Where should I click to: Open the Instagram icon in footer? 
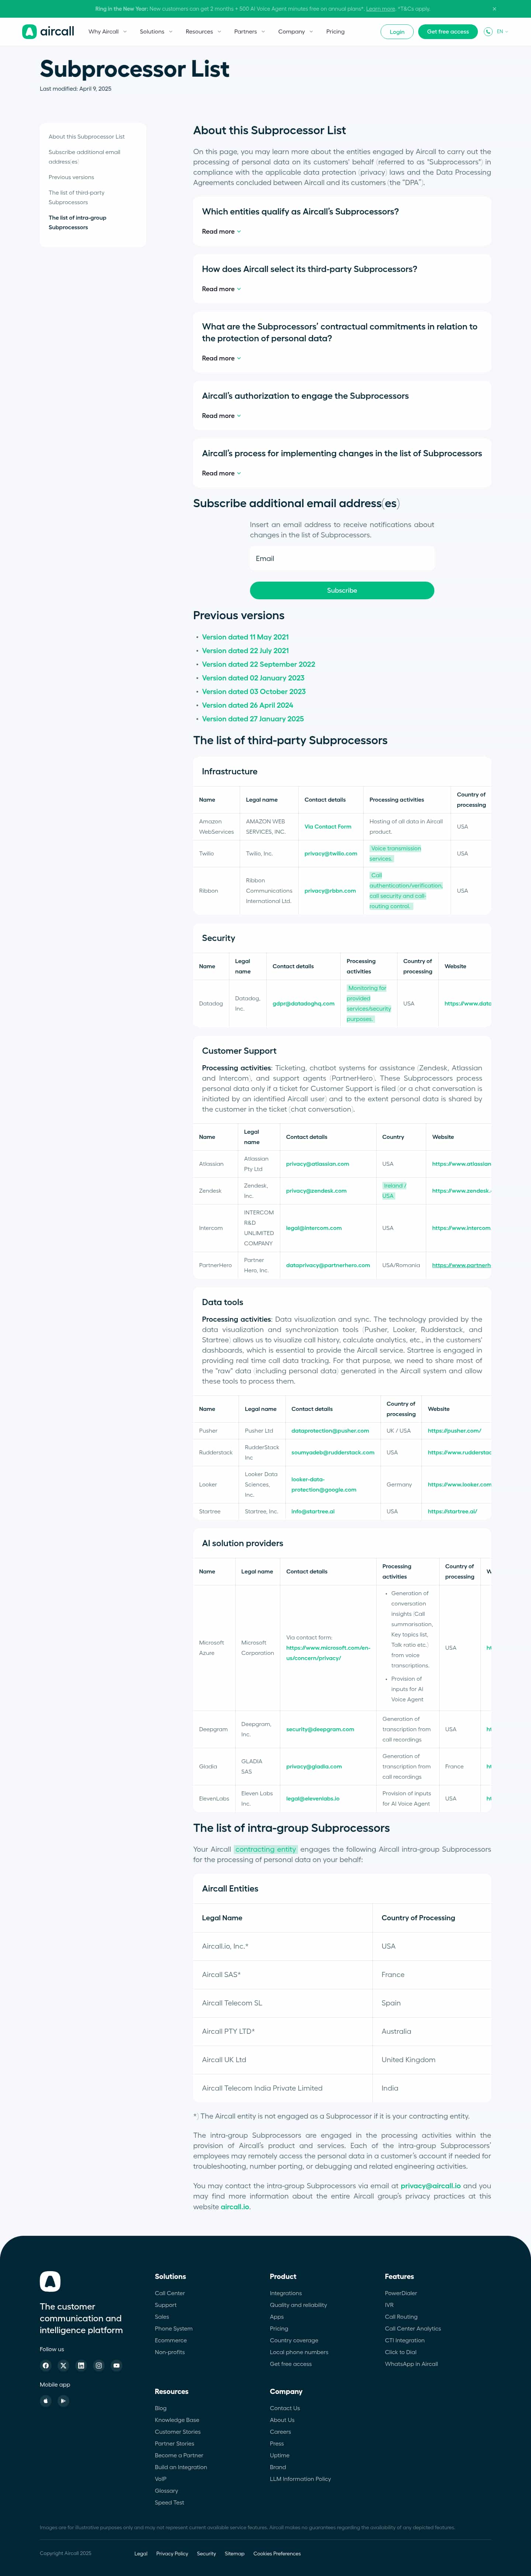[98, 2365]
